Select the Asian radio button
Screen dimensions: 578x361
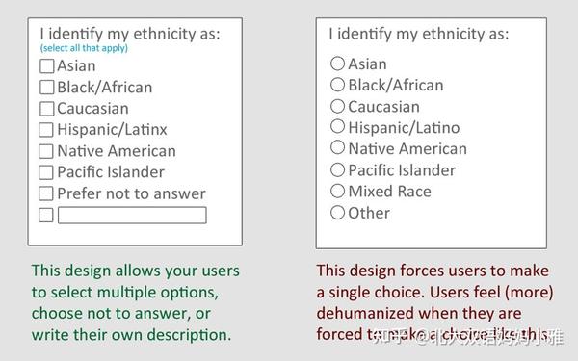click(337, 64)
